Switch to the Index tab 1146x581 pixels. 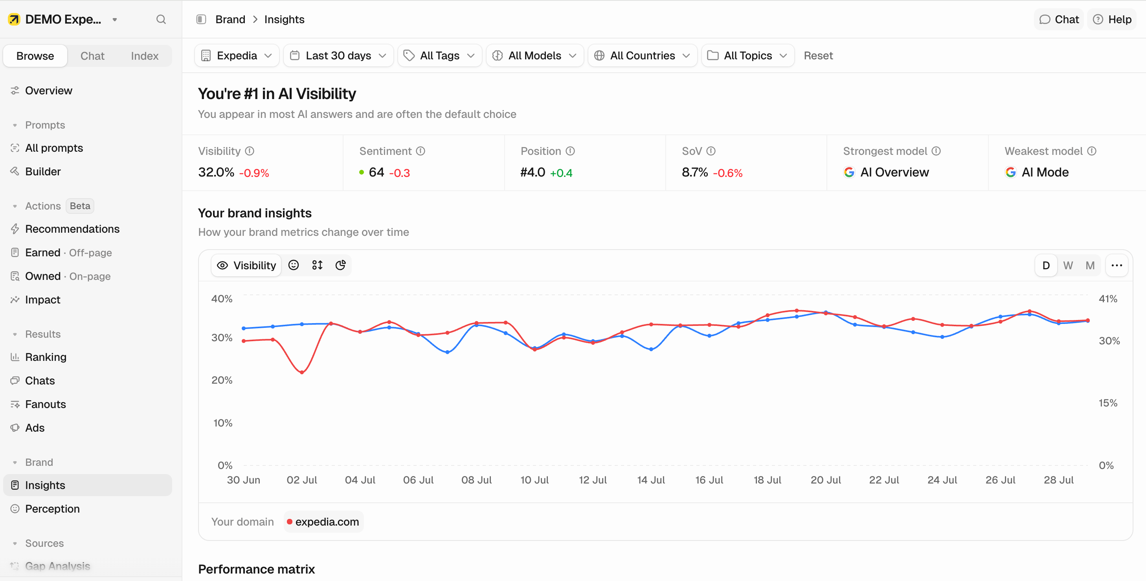click(145, 55)
